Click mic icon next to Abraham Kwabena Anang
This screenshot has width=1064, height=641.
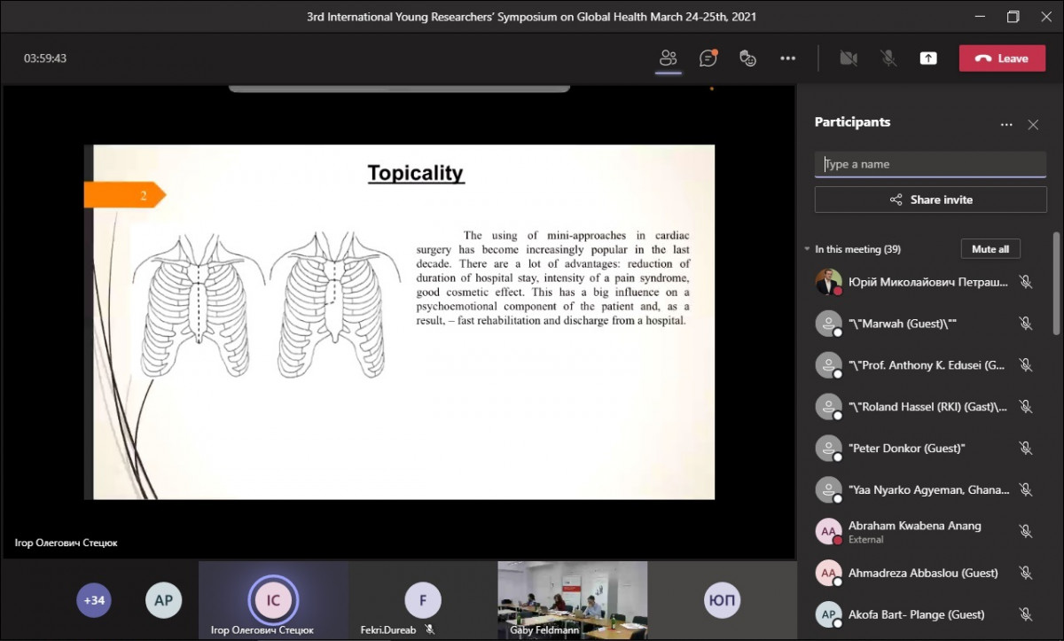(x=1026, y=531)
